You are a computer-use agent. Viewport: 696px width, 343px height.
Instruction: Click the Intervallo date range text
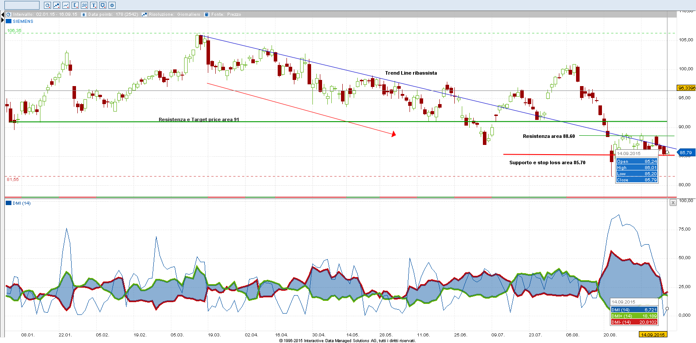pos(45,14)
